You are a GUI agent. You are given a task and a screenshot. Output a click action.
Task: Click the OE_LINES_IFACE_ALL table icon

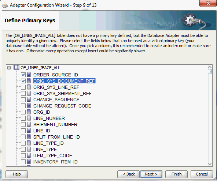(x=16, y=68)
